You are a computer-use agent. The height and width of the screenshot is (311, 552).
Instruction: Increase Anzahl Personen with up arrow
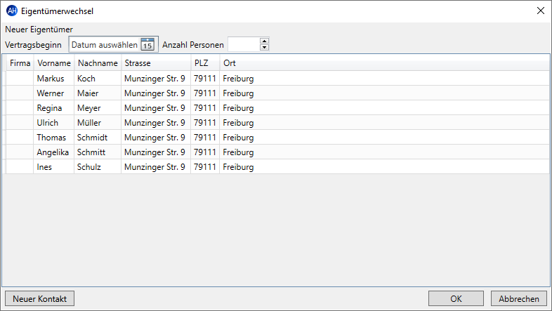point(264,41)
